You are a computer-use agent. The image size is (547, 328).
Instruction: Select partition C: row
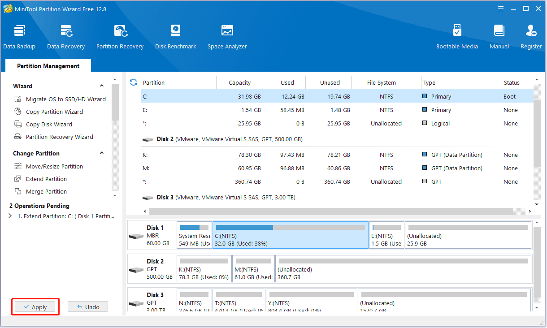(337, 96)
